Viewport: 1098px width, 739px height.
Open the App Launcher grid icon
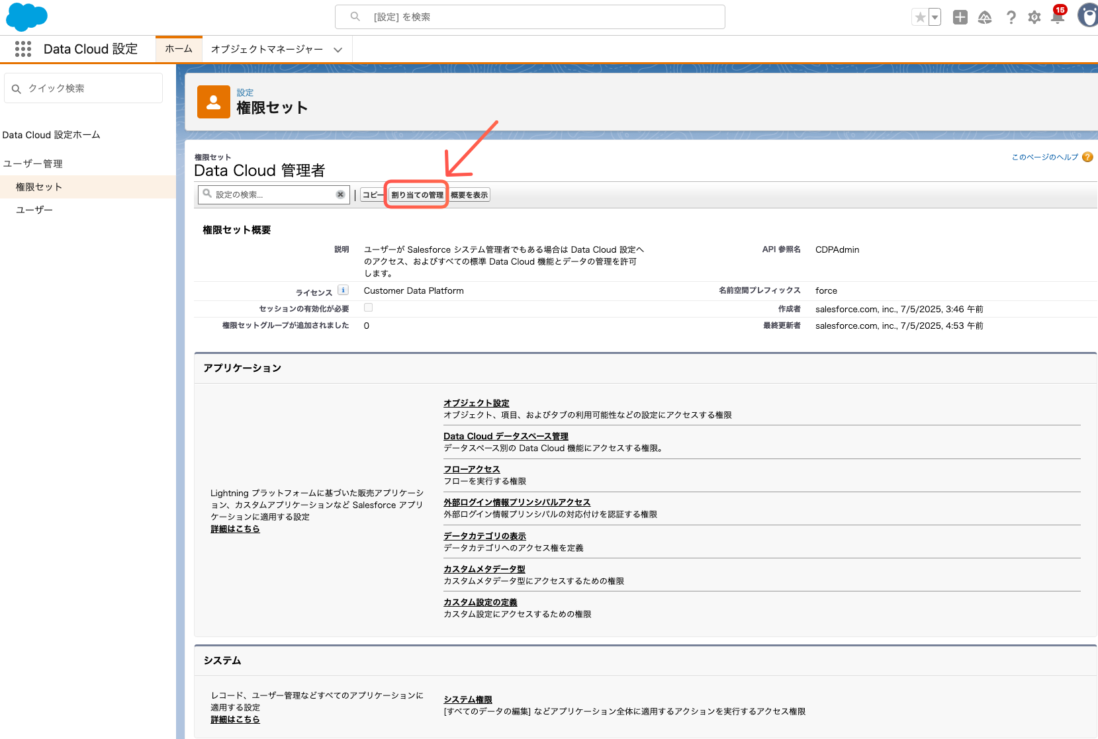[x=23, y=49]
